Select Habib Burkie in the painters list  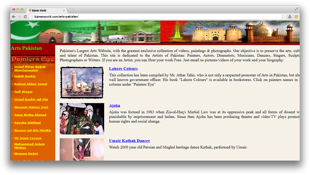tap(25, 76)
